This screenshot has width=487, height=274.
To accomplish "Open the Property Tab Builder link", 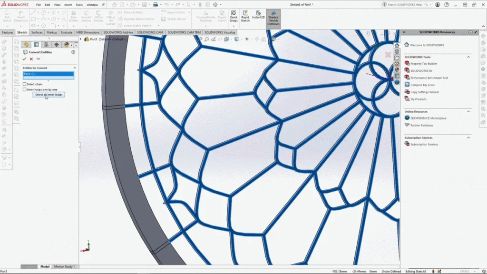I will point(424,63).
